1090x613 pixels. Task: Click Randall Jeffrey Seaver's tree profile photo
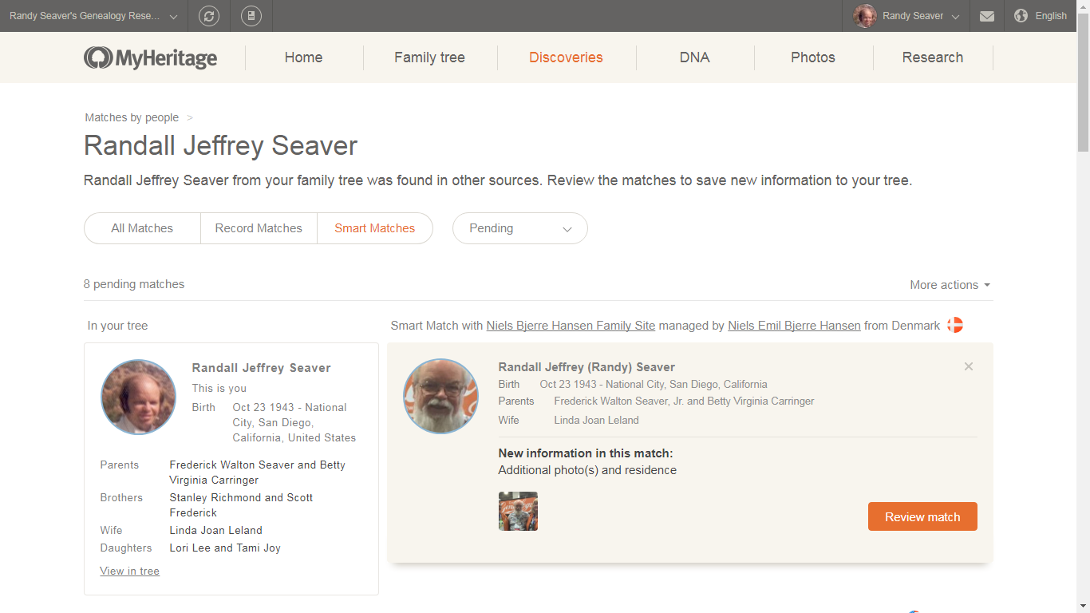coord(138,397)
